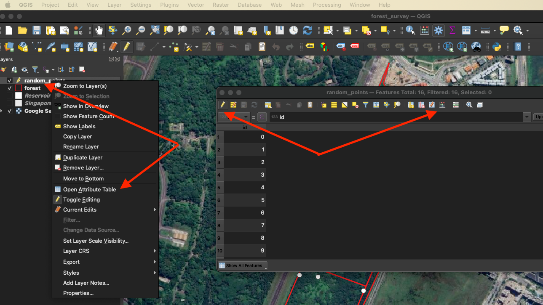The height and width of the screenshot is (305, 543).
Task: Select attribute table row 5
Action: pos(219,188)
